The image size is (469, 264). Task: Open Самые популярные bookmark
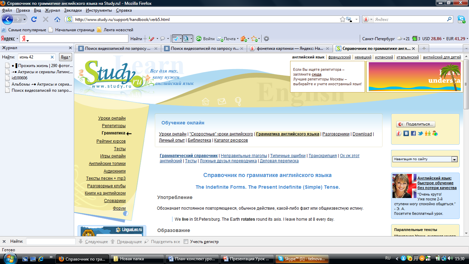[x=24, y=30]
